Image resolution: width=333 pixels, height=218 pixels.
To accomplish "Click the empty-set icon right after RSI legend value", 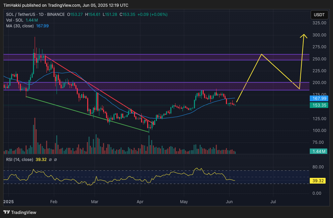I will coord(50,160).
